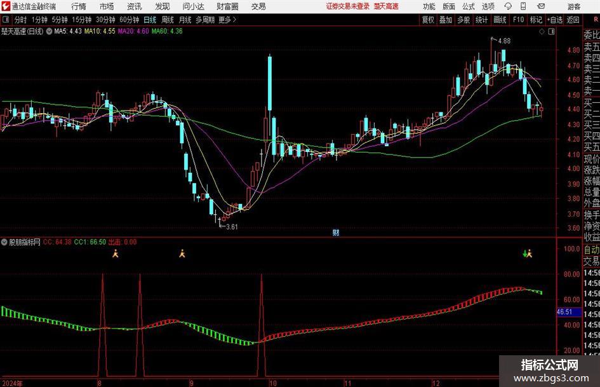Open the 公式 formula menu

click(x=469, y=6)
